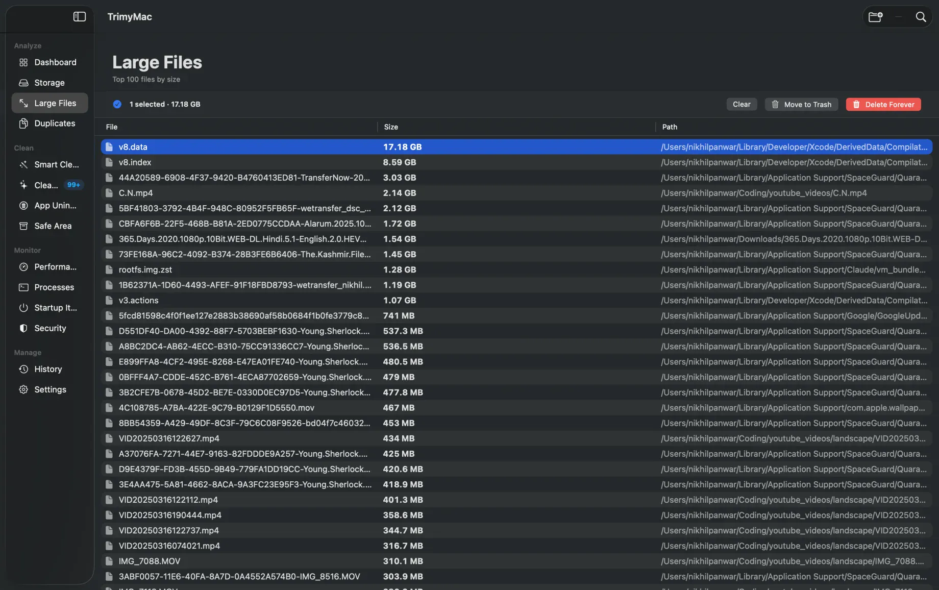Click the 467 MB size cell

pos(399,408)
